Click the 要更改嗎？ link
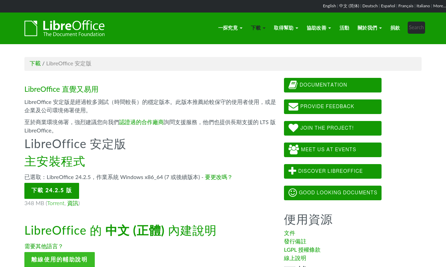 218,177
